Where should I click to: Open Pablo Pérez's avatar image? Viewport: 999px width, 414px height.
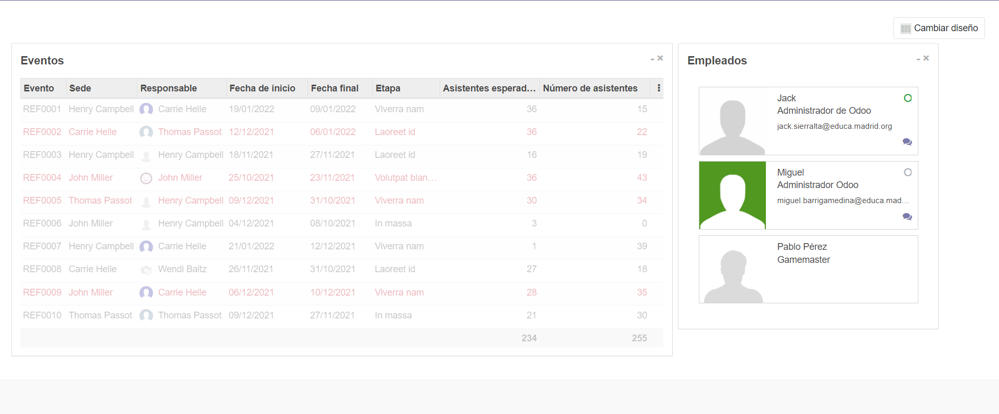[733, 270]
